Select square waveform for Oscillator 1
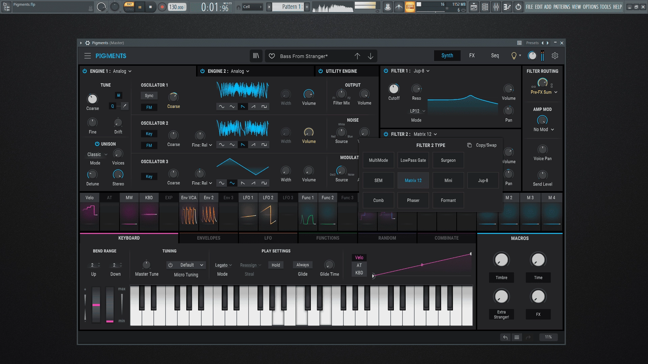Screen dimensions: 648x364 (x=264, y=107)
